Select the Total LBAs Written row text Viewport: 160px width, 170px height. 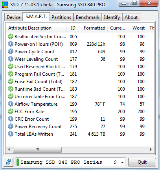coord(34,134)
